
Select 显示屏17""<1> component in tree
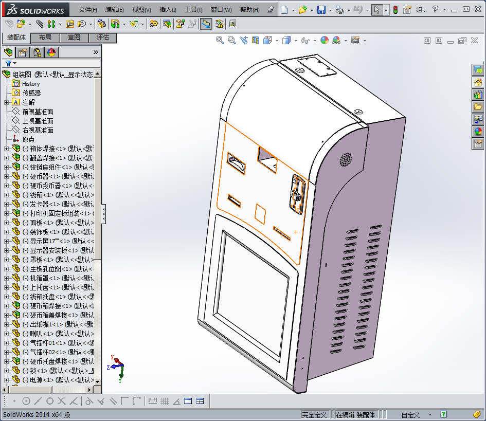pos(58,241)
